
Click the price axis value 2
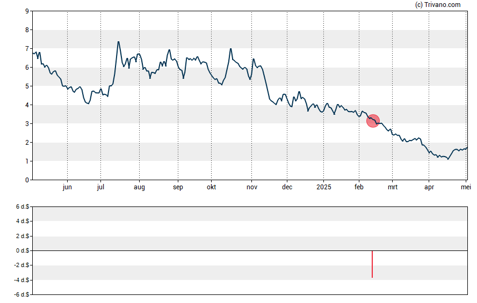27,143
